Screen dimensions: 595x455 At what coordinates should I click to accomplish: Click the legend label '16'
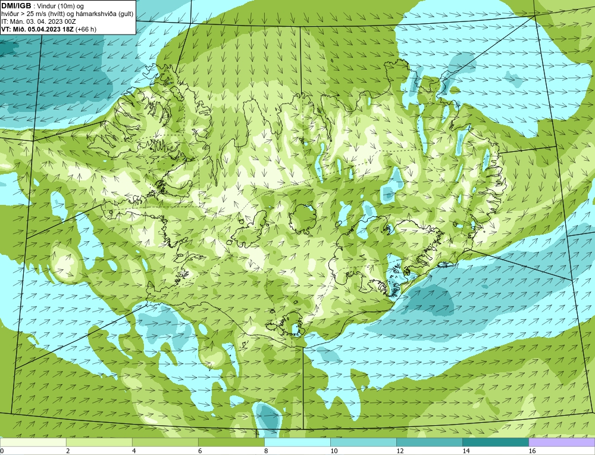[x=531, y=451]
